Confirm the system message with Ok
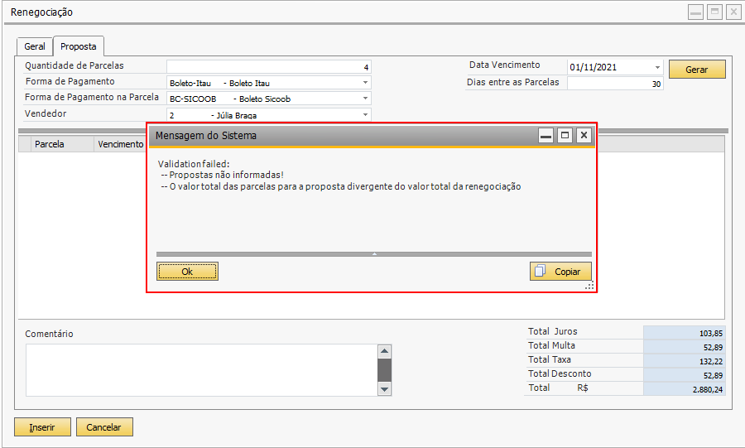The height and width of the screenshot is (448, 745). pos(187,272)
